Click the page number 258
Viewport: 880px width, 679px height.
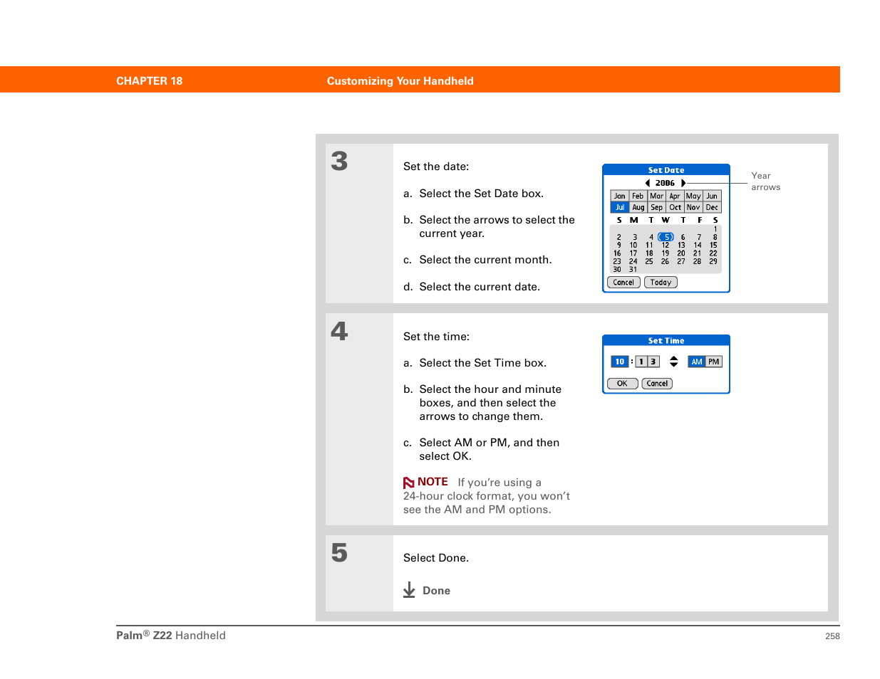[832, 636]
